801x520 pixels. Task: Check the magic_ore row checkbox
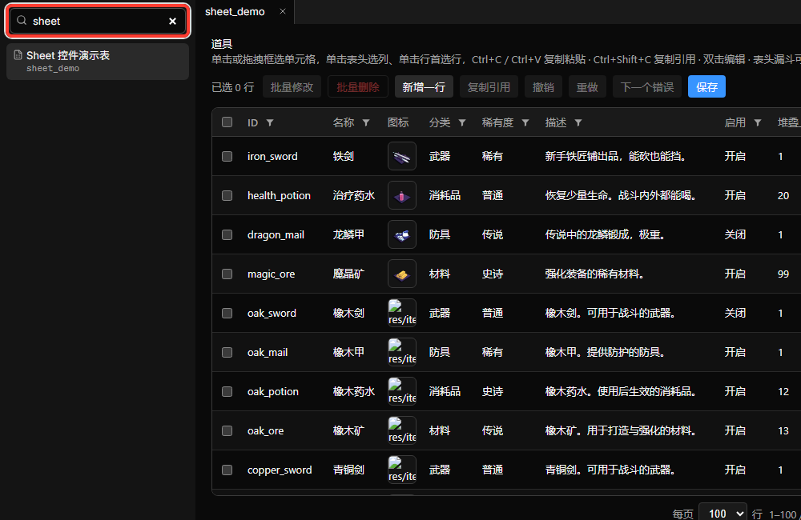coord(227,274)
